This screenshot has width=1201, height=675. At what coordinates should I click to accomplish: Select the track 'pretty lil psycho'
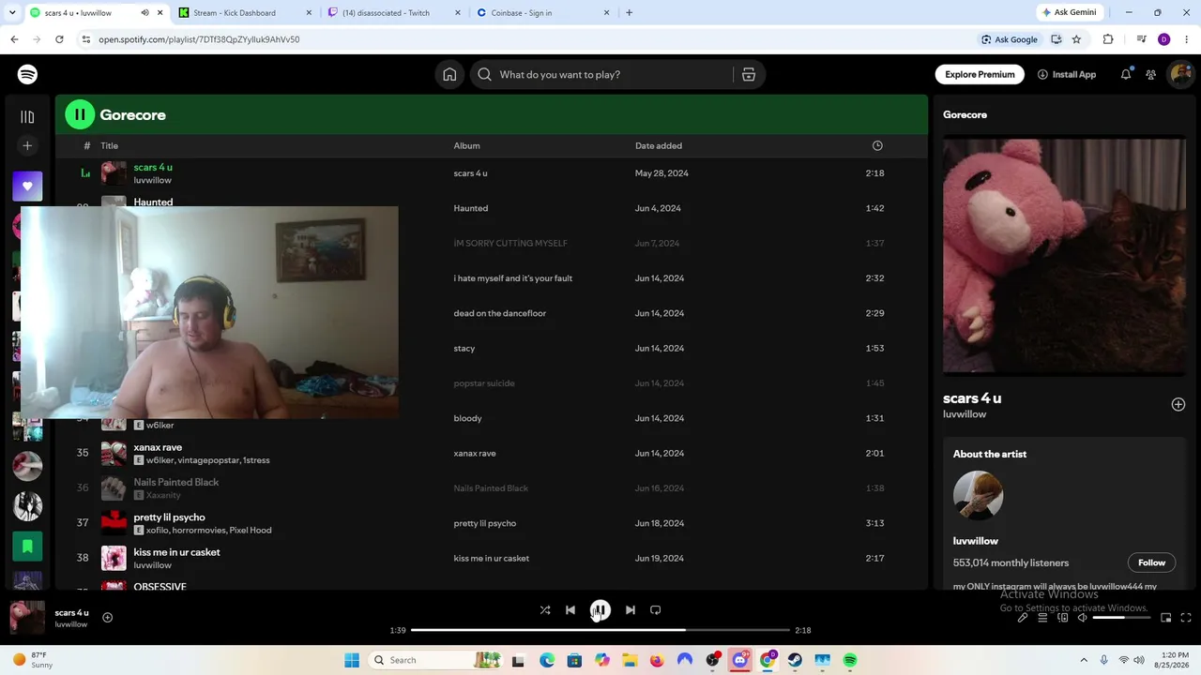(x=169, y=517)
